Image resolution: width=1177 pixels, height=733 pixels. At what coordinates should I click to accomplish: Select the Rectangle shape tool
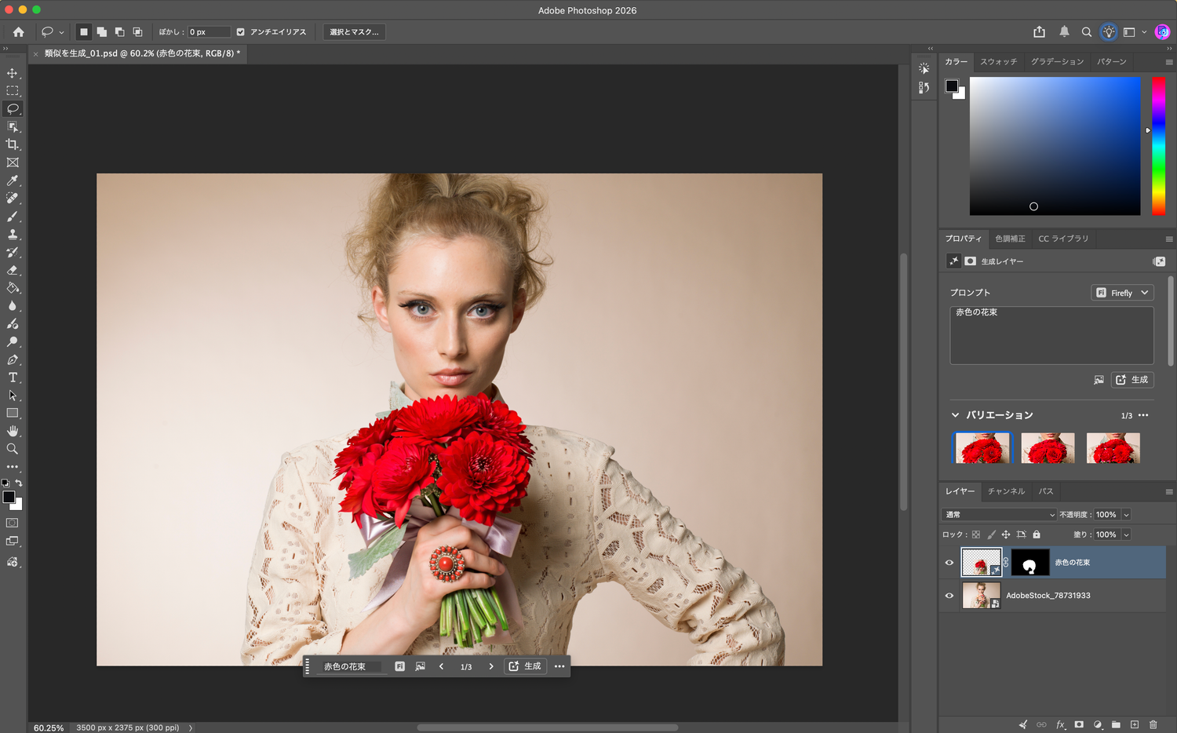pos(13,413)
